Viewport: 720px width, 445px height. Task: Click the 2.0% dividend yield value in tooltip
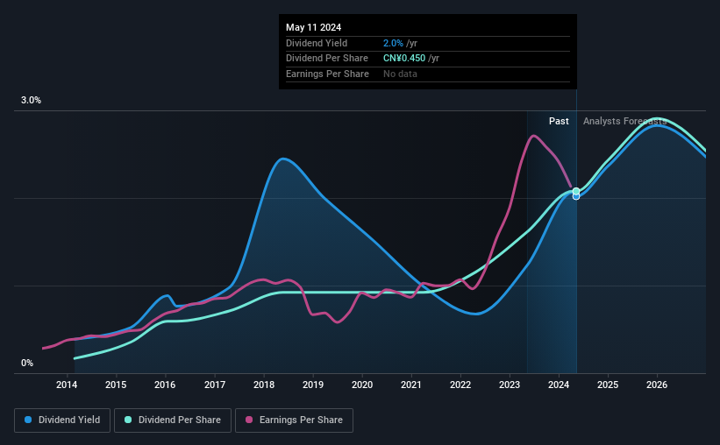(x=393, y=43)
